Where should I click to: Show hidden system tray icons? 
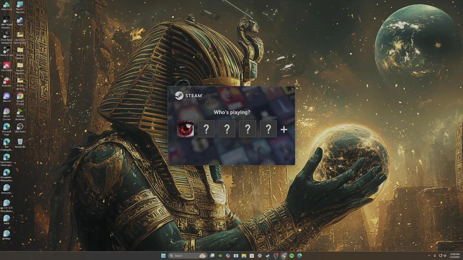[429, 256]
